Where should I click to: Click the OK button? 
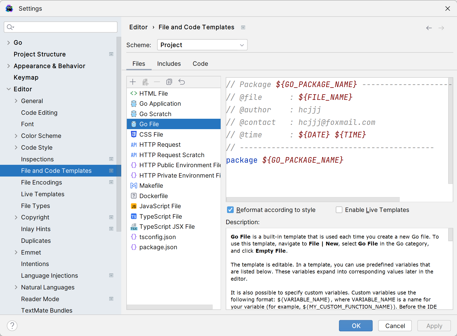click(355, 326)
